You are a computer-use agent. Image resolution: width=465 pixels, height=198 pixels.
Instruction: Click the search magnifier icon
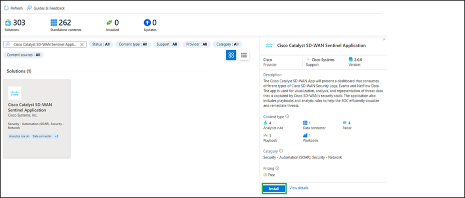click(8, 44)
